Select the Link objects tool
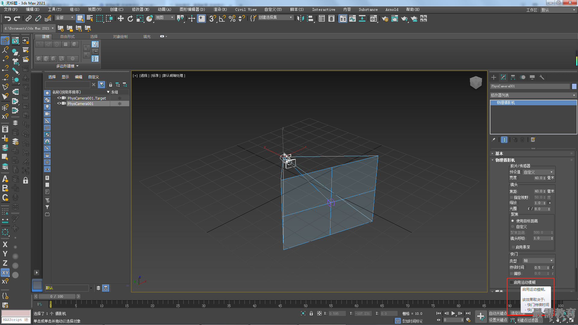578x325 pixels. [x=29, y=19]
